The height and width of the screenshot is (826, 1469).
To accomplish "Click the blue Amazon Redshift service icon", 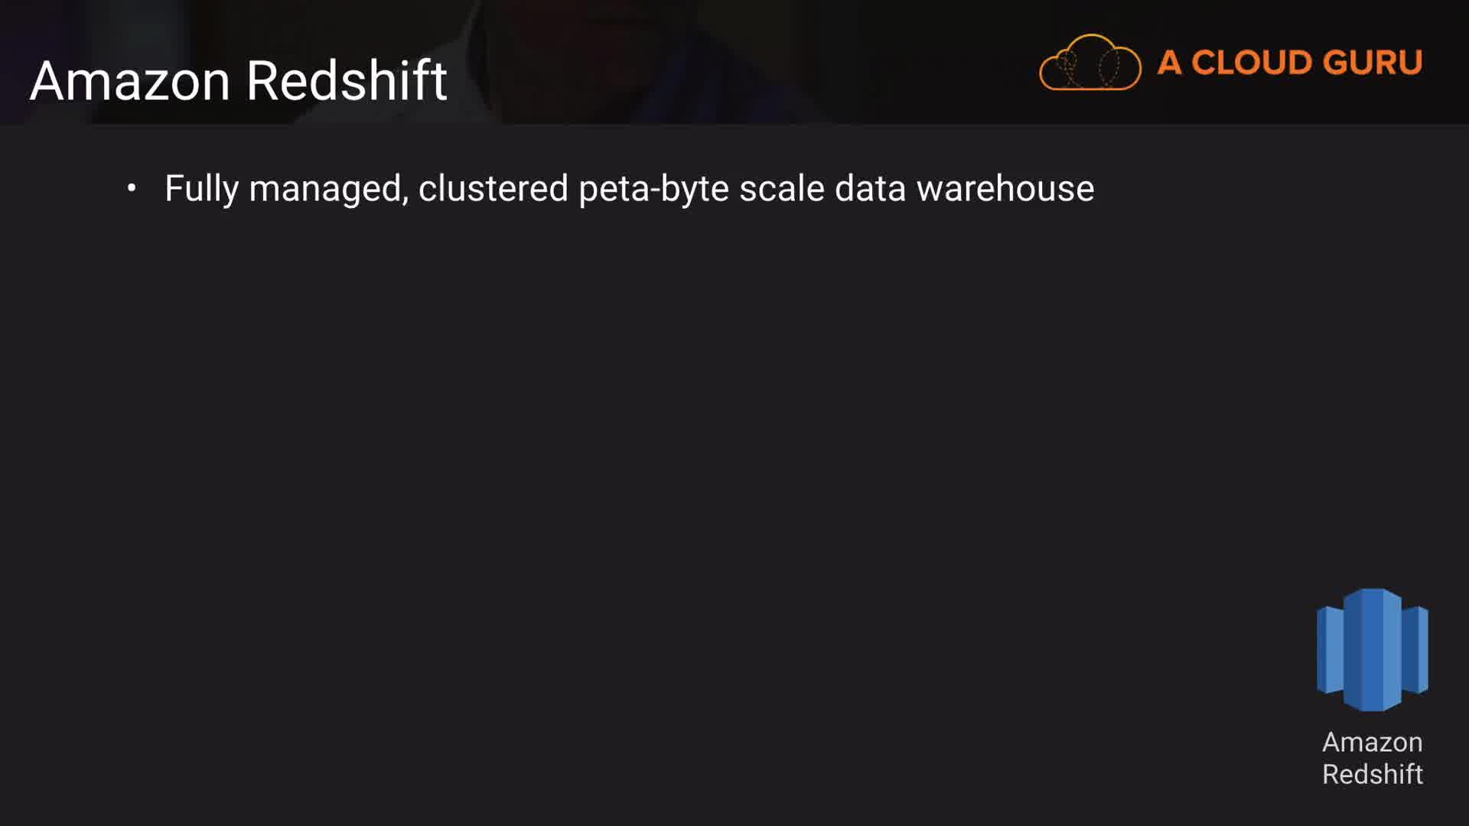I will [1372, 649].
